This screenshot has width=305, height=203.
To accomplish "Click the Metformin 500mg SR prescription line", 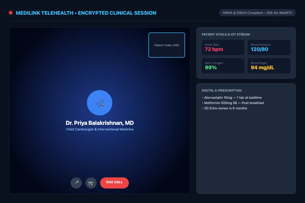I will (233, 103).
